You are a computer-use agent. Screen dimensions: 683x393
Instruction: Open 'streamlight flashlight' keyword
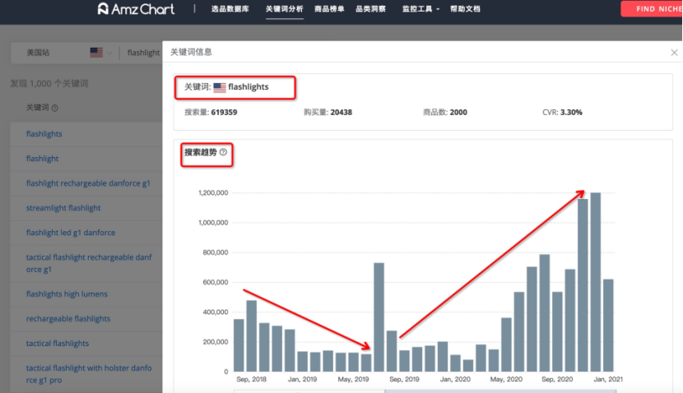pos(63,208)
